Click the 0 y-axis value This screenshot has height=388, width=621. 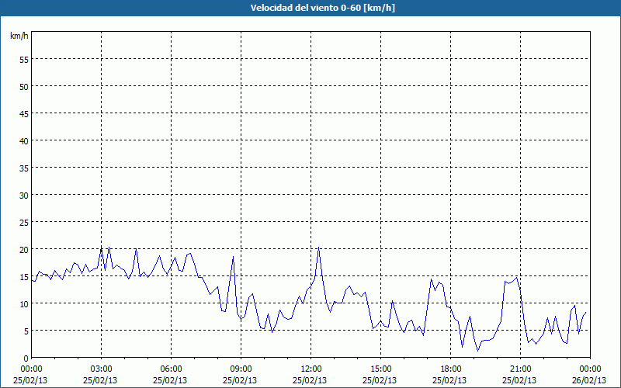[26, 358]
